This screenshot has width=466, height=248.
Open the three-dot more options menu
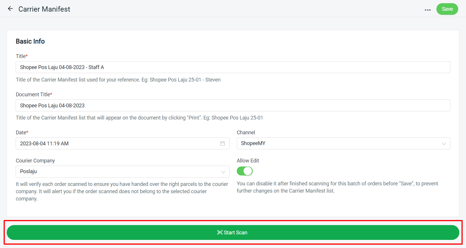[x=427, y=10]
